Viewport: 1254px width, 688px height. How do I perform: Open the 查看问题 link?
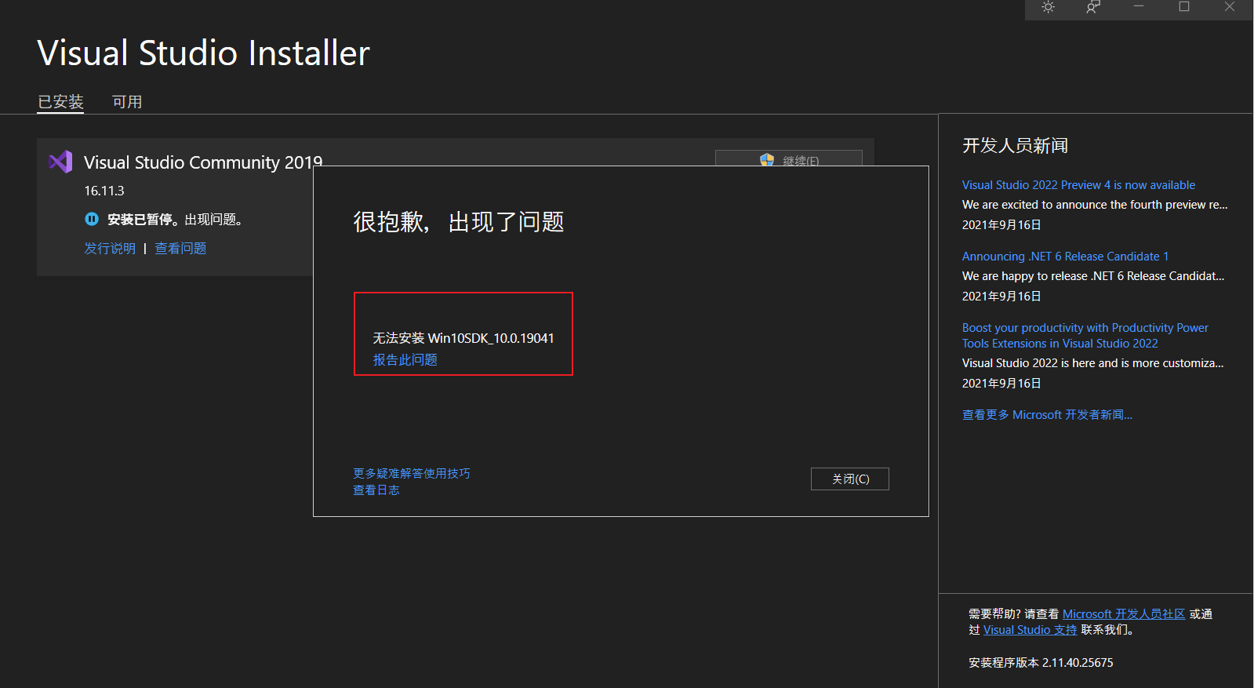click(x=180, y=248)
